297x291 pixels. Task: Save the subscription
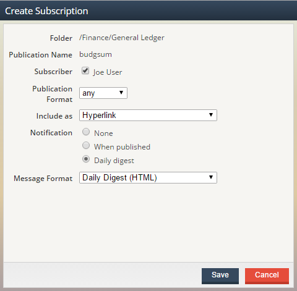(x=220, y=276)
